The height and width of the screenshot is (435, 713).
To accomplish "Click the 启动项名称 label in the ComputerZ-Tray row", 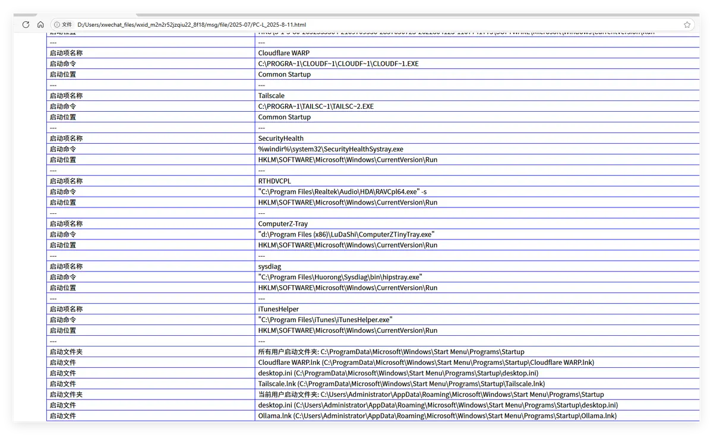I will click(x=66, y=224).
